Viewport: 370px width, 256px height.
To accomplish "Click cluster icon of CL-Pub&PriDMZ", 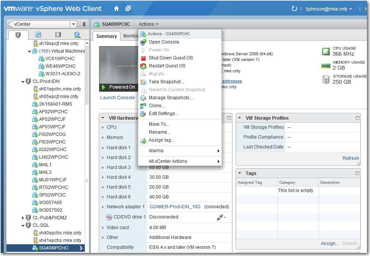I will tap(28, 217).
